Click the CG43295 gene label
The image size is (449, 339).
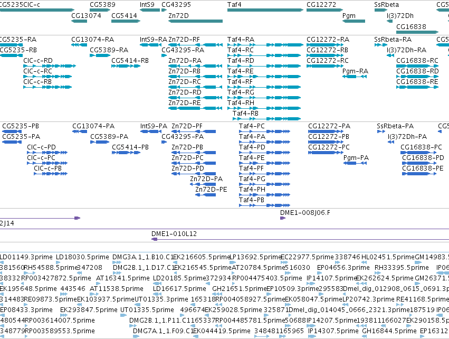tap(176, 5)
